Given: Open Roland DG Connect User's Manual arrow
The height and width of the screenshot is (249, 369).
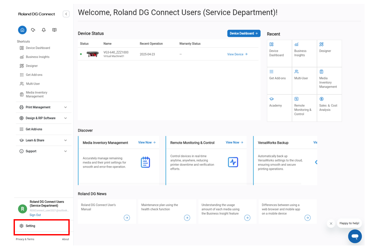Looking at the screenshot, I should click(x=127, y=218).
